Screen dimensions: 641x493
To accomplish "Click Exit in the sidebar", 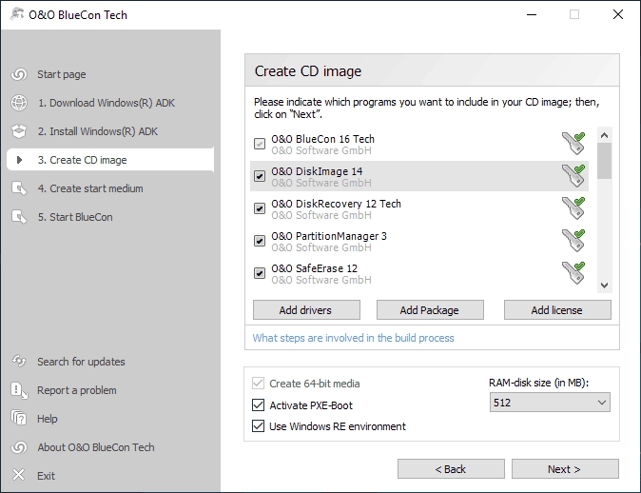I will (x=46, y=476).
